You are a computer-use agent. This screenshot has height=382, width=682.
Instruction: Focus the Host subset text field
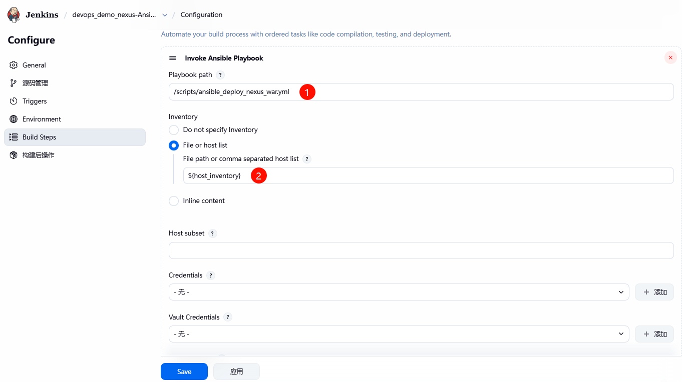pos(421,250)
